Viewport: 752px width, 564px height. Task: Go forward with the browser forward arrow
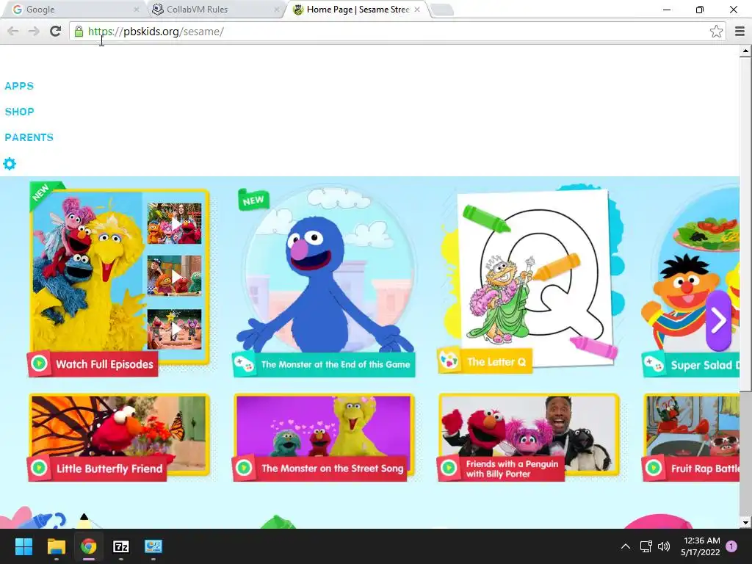click(34, 32)
